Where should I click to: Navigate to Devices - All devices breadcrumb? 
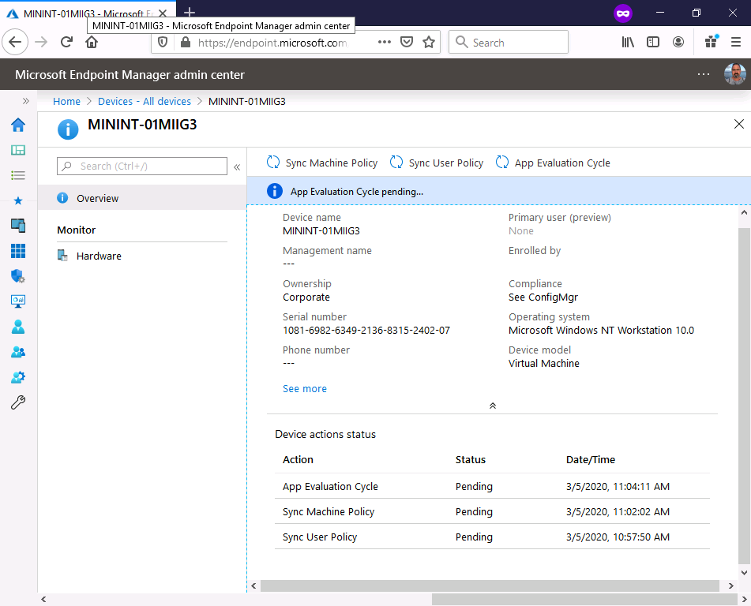(x=145, y=101)
